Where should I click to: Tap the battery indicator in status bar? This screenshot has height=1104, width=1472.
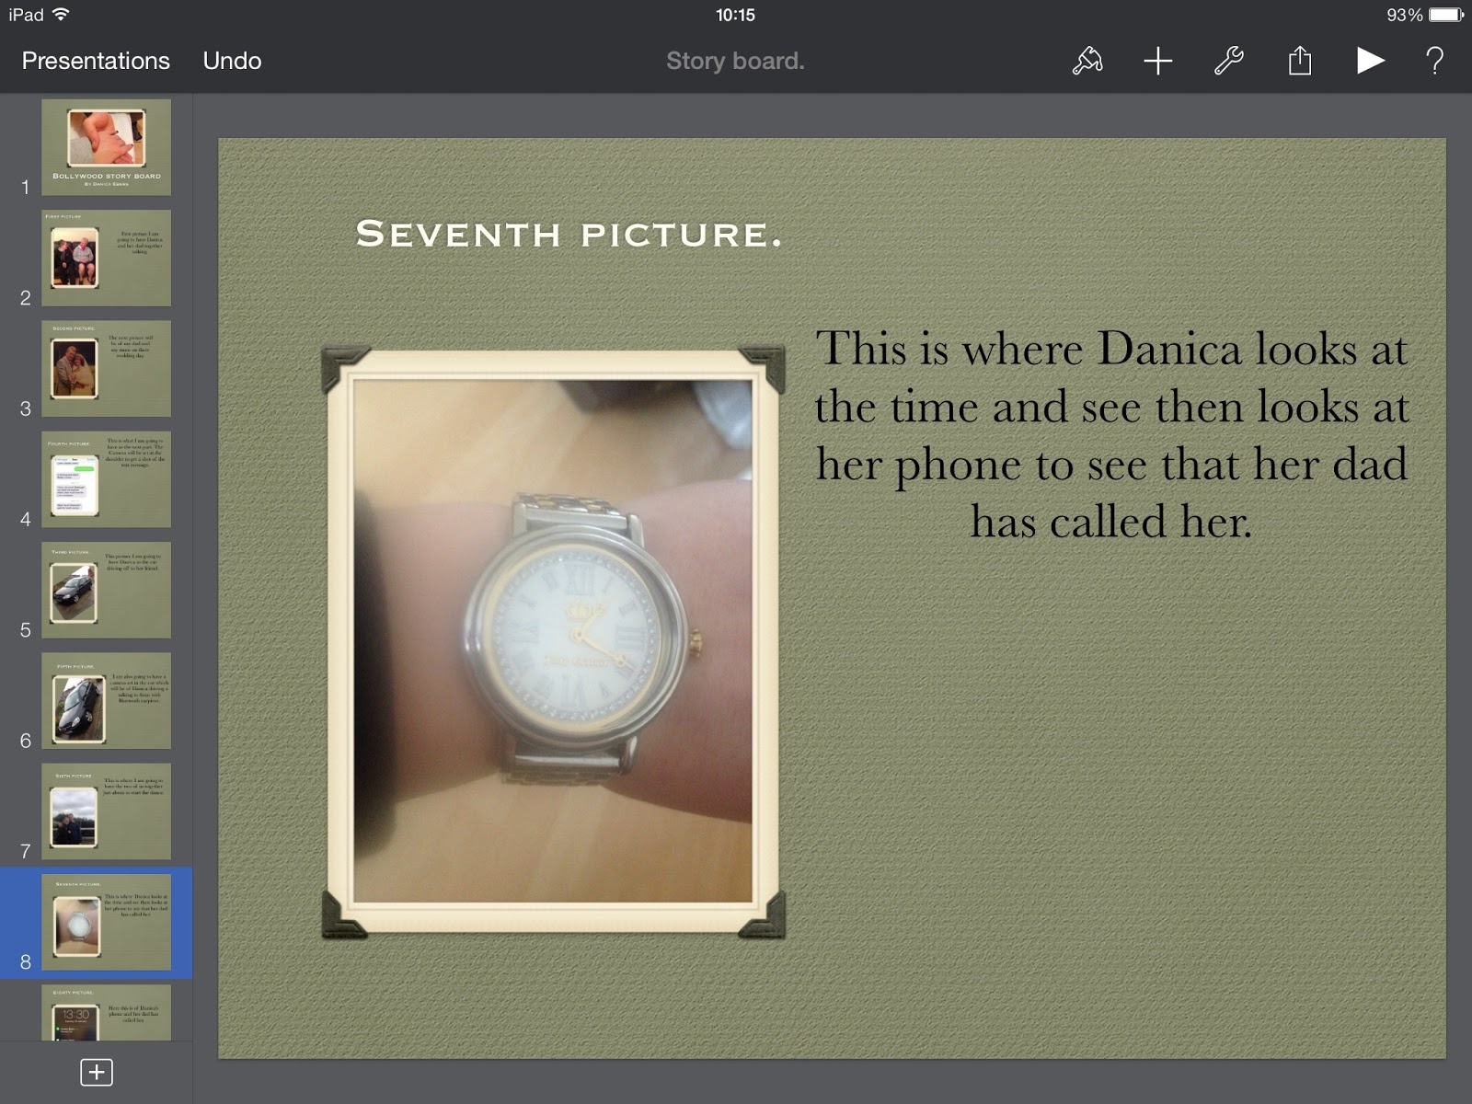(1446, 15)
